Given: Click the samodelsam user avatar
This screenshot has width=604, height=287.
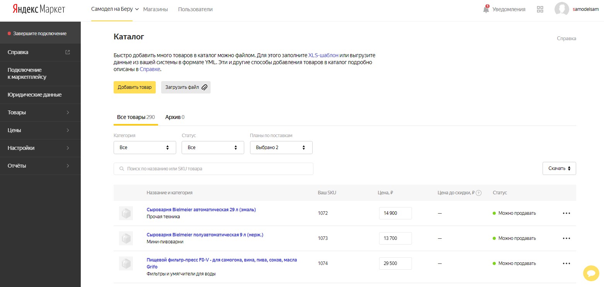Looking at the screenshot, I should pos(561,9).
